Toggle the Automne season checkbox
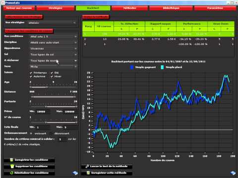This screenshot has width=238, height=178. pos(31,77)
